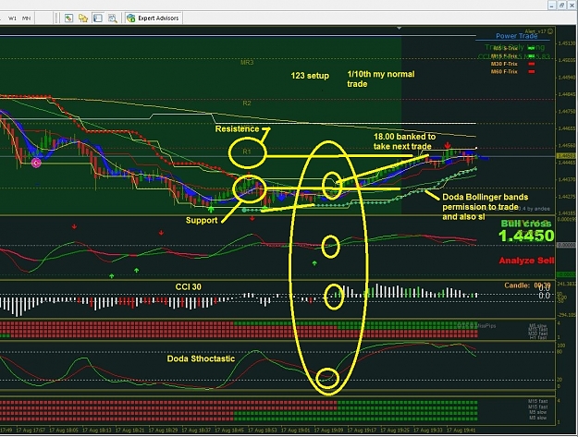Click the 1.44940 price on the scale
This screenshot has height=437, width=578.
(567, 78)
